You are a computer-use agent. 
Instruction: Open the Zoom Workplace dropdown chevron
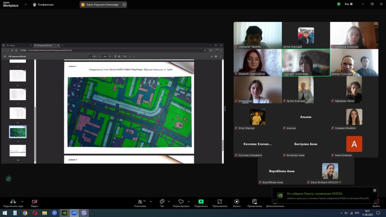[x=26, y=5]
